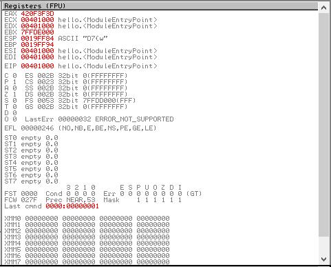The height and width of the screenshot is (267, 331).
Task: Click the S sign flag value
Action: pyautogui.click(x=14, y=101)
